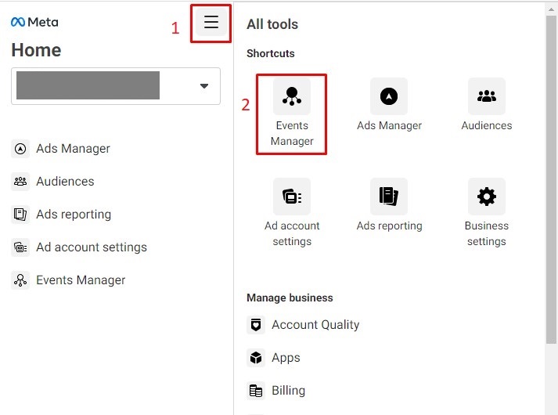Click the Ad account settings sidebar icon
558x415 pixels.
point(20,247)
